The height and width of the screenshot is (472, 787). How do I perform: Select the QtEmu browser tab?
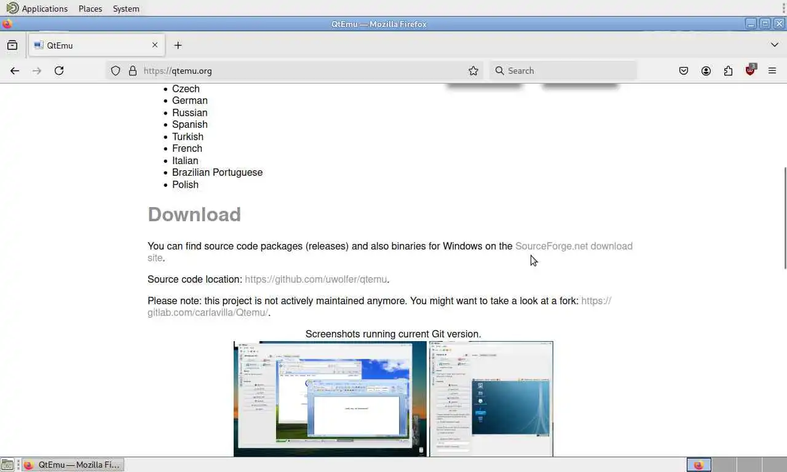point(97,45)
